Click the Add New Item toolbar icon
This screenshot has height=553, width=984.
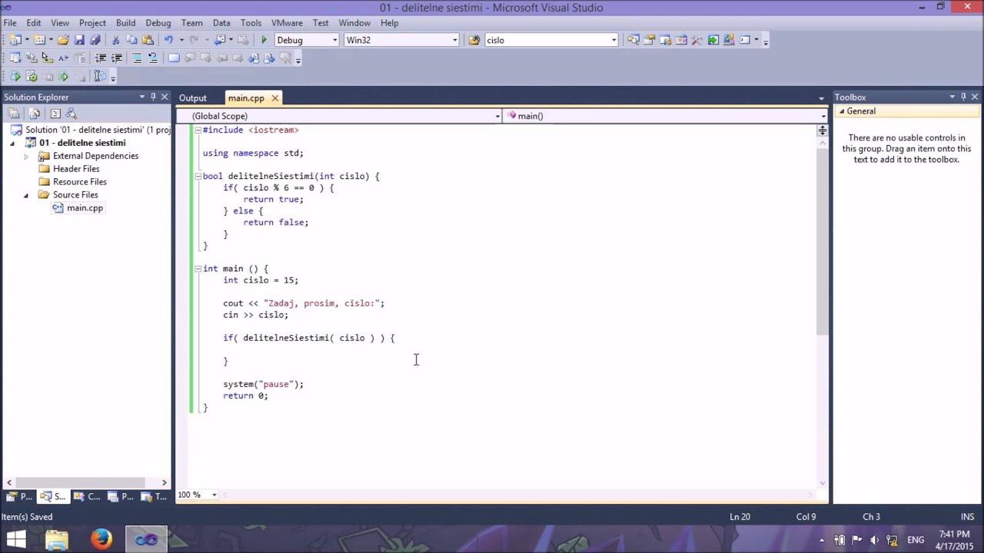(x=39, y=40)
